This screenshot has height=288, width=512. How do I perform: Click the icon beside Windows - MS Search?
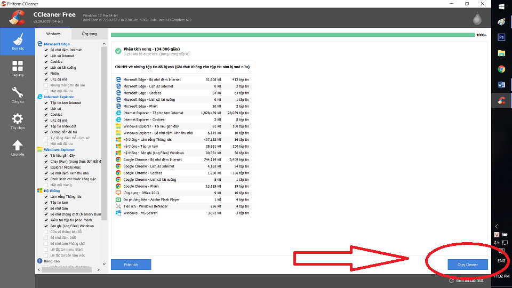tap(118, 213)
